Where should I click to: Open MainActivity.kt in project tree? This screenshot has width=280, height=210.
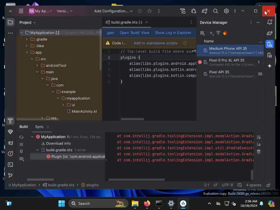point(84,112)
